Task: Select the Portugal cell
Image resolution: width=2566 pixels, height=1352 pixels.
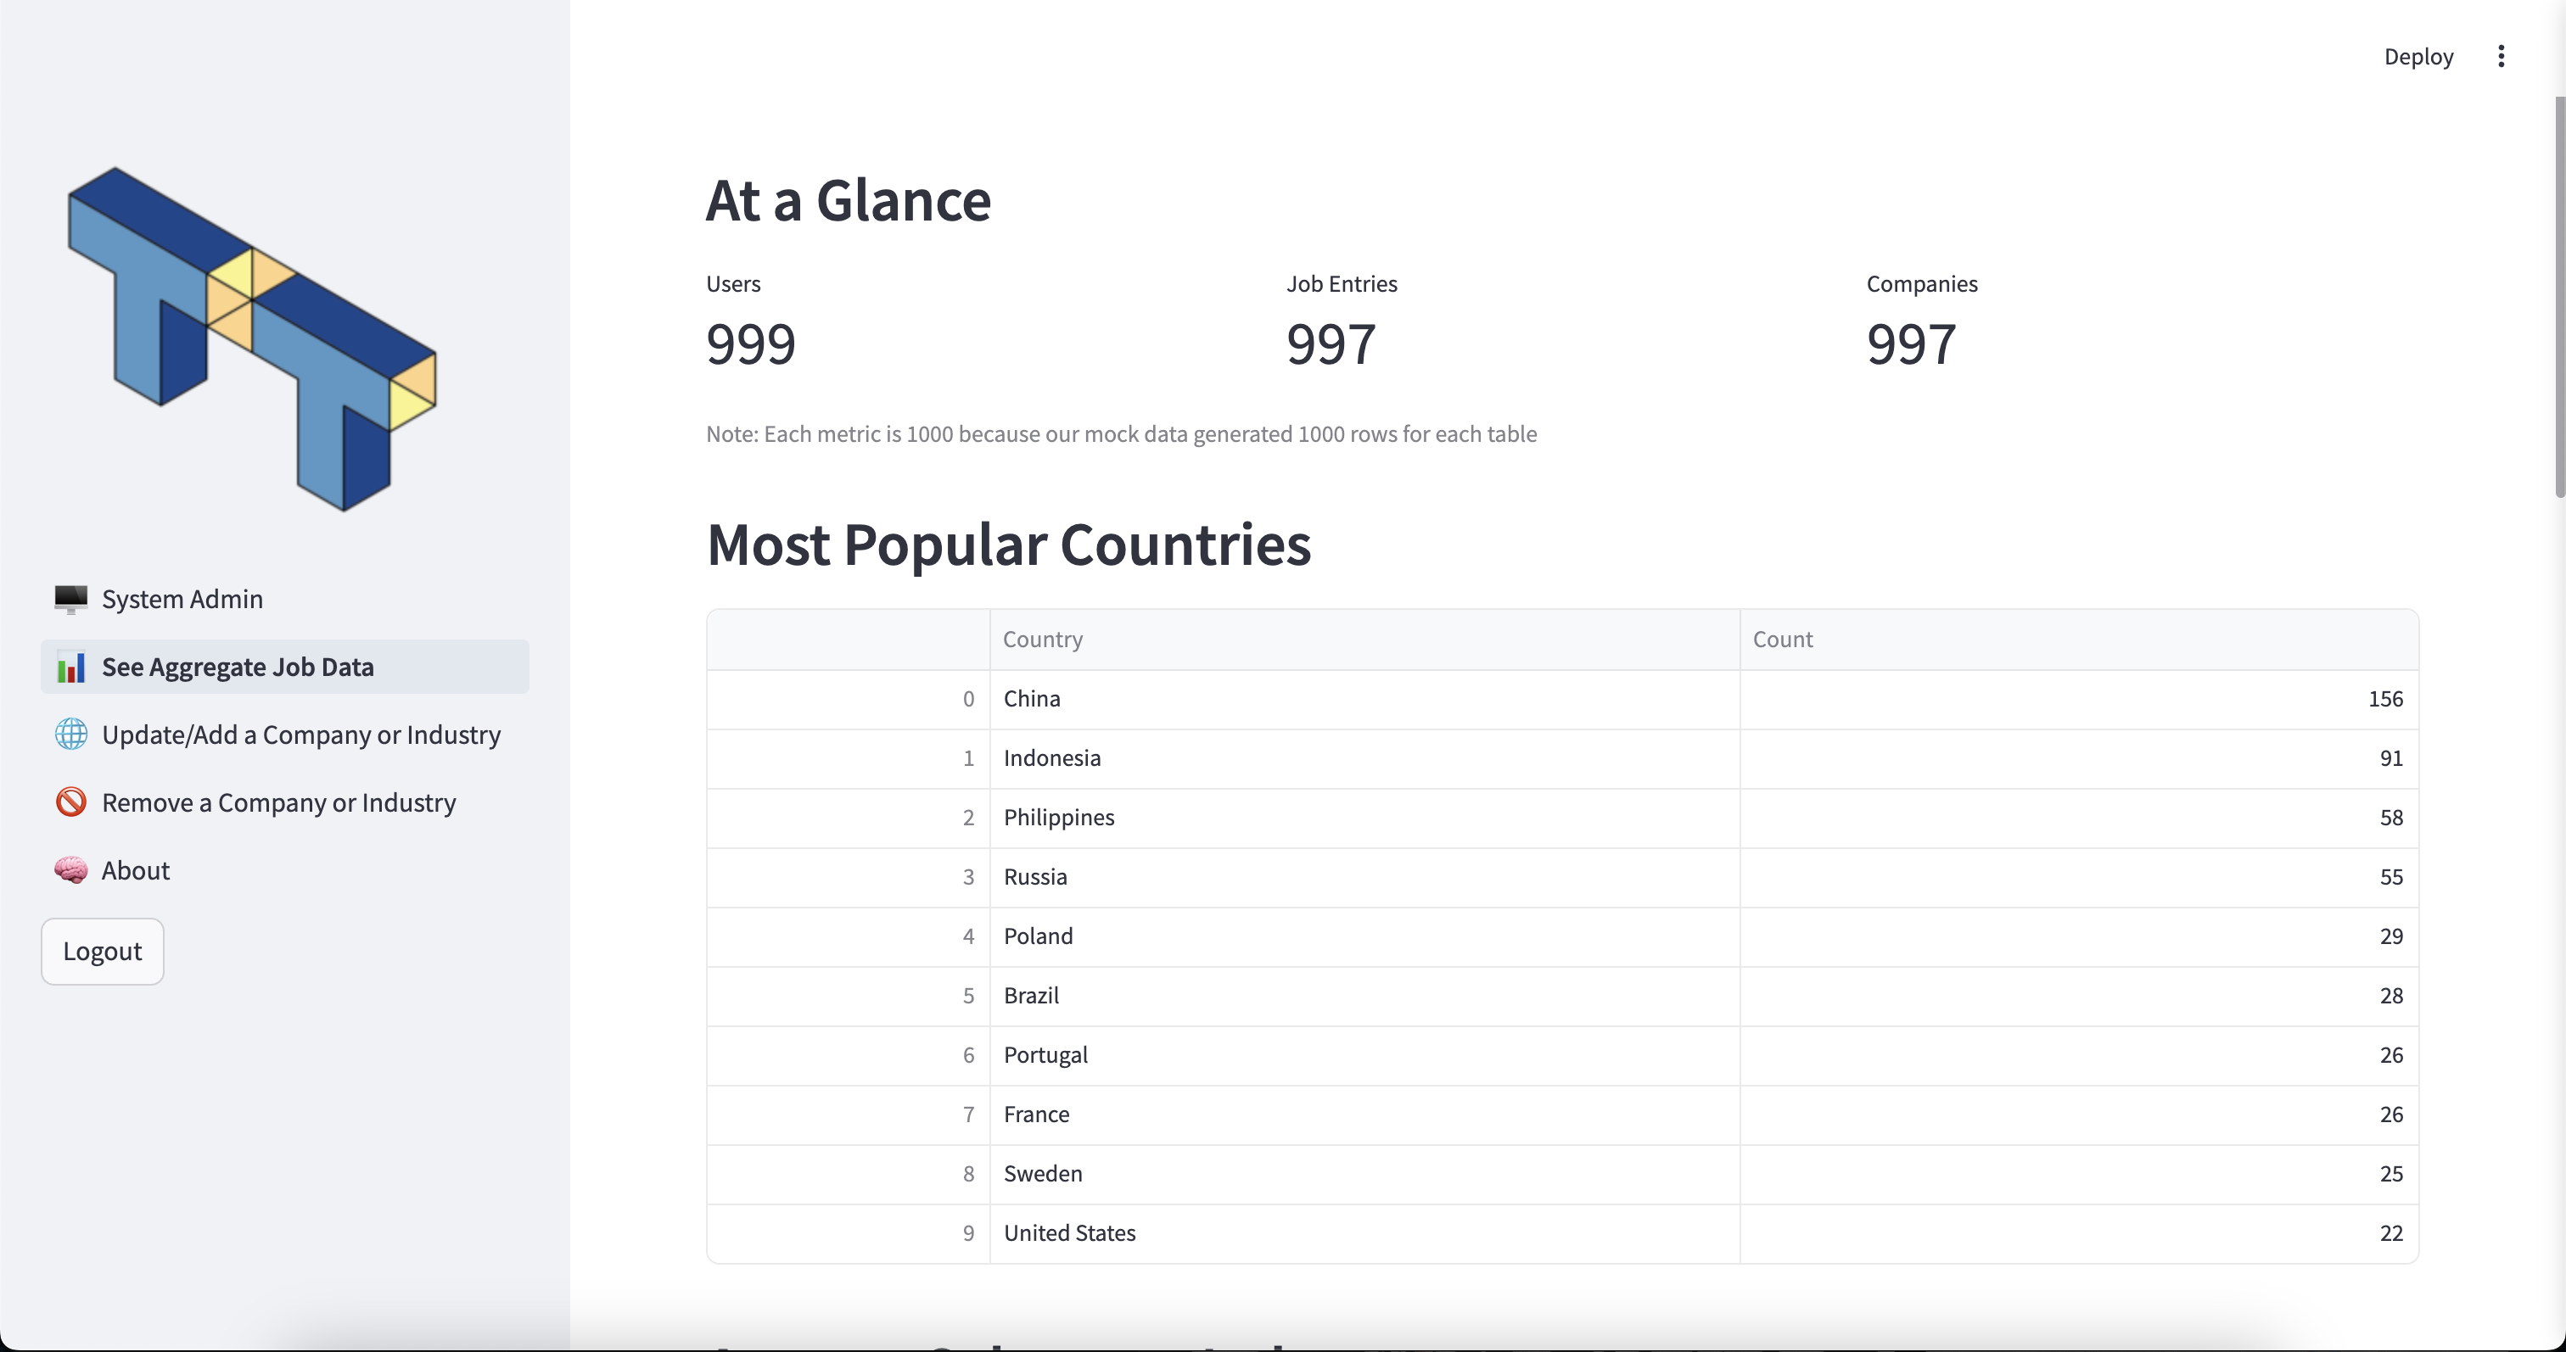Action: tap(1364, 1055)
